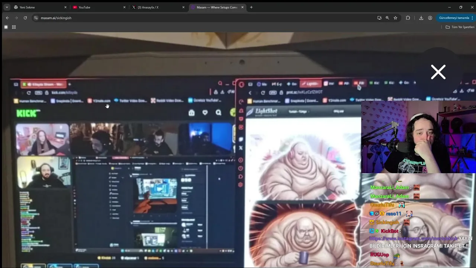Close the image lightbox with the large X
Image resolution: width=476 pixels, height=268 pixels.
[438, 72]
